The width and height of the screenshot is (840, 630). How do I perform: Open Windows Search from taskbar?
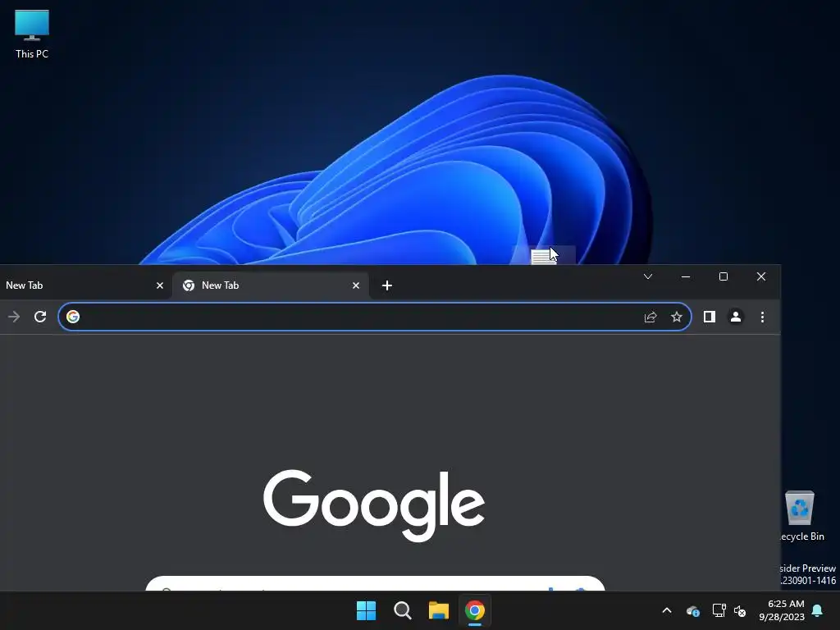tap(402, 610)
